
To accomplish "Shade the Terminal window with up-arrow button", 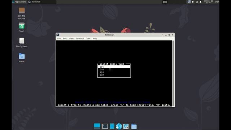I will pos(162,35).
